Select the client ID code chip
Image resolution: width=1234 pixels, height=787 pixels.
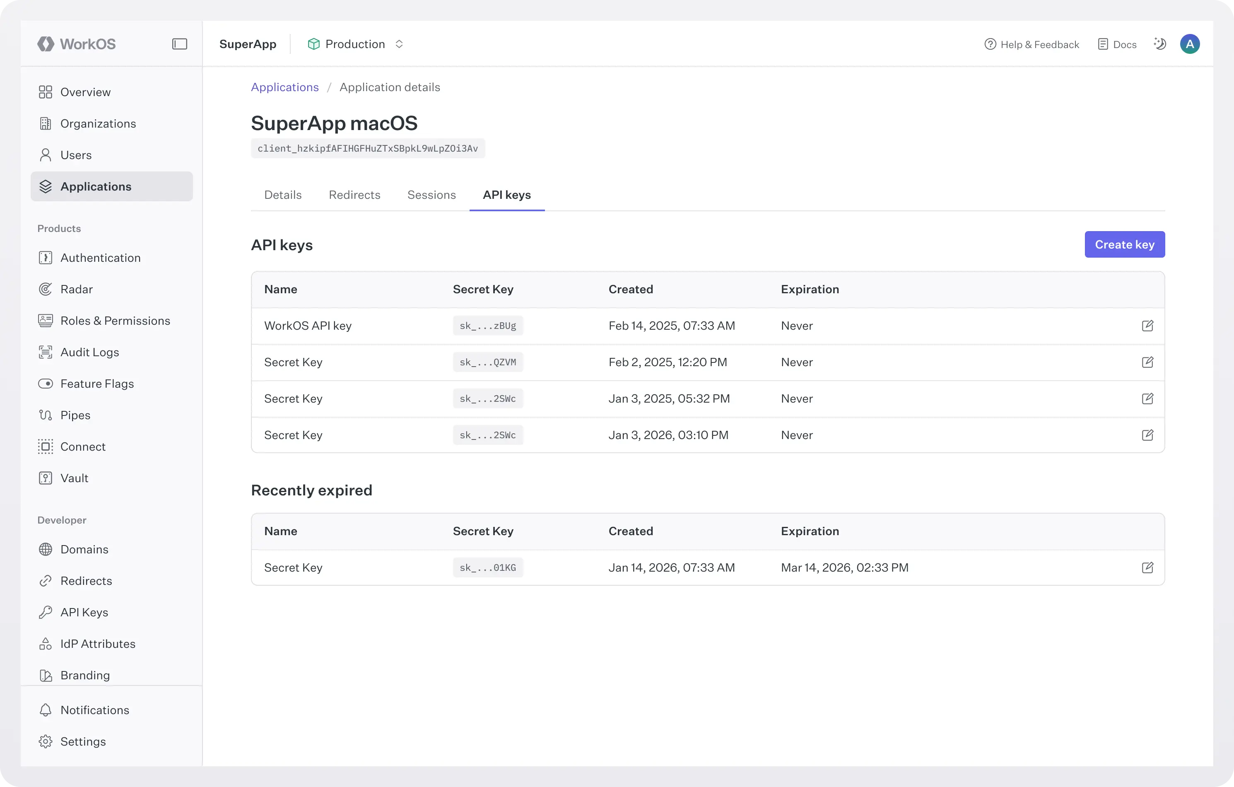pyautogui.click(x=368, y=148)
